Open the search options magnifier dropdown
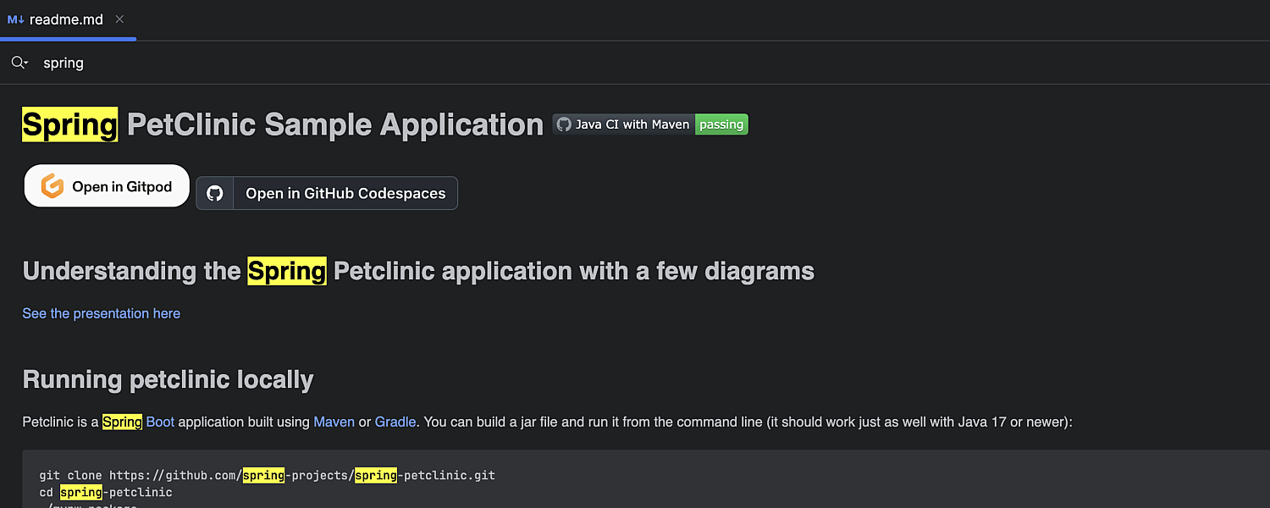The height and width of the screenshot is (508, 1270). 19,63
